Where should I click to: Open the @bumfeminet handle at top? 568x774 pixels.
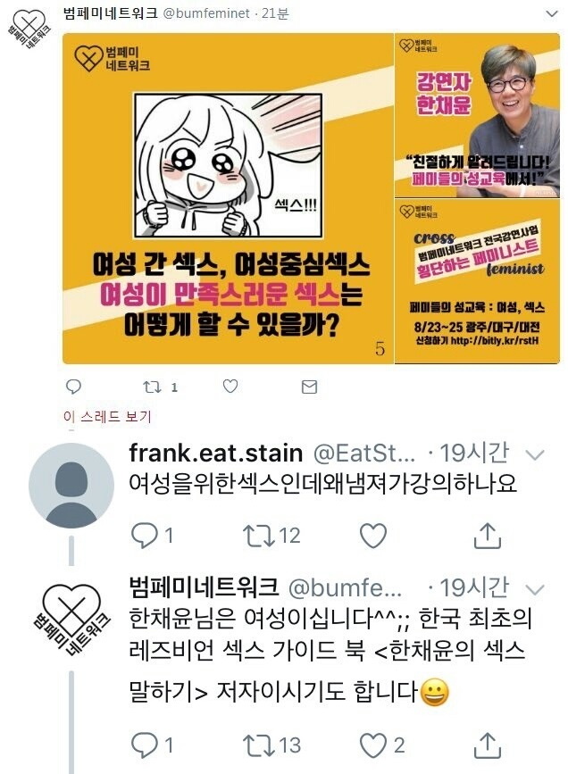[206, 13]
